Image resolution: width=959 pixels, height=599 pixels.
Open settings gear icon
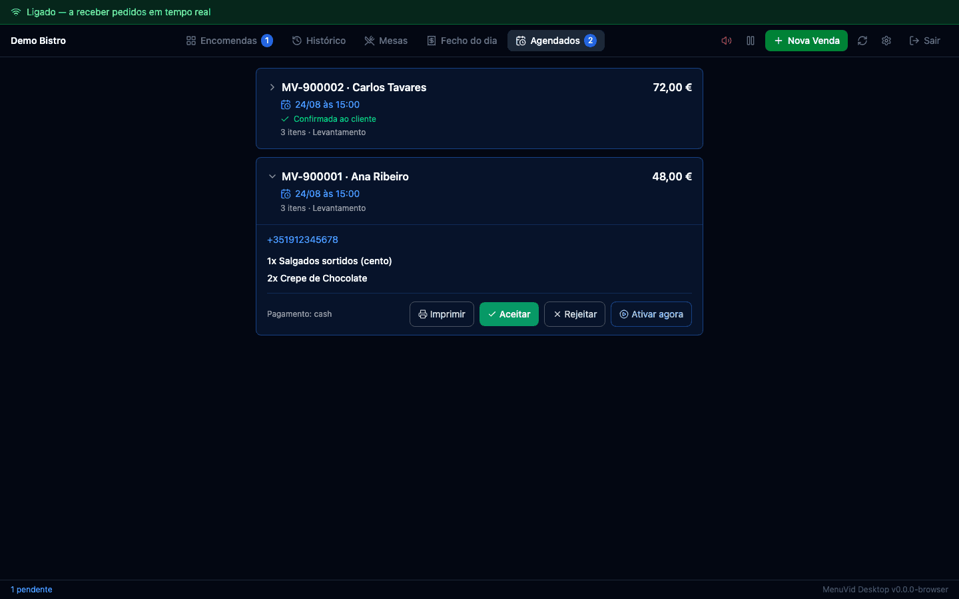click(x=886, y=41)
